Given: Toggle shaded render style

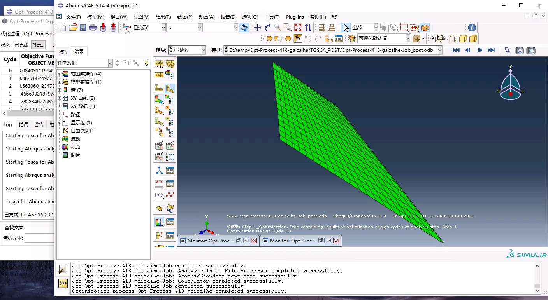Looking at the screenshot, I should (x=473, y=38).
